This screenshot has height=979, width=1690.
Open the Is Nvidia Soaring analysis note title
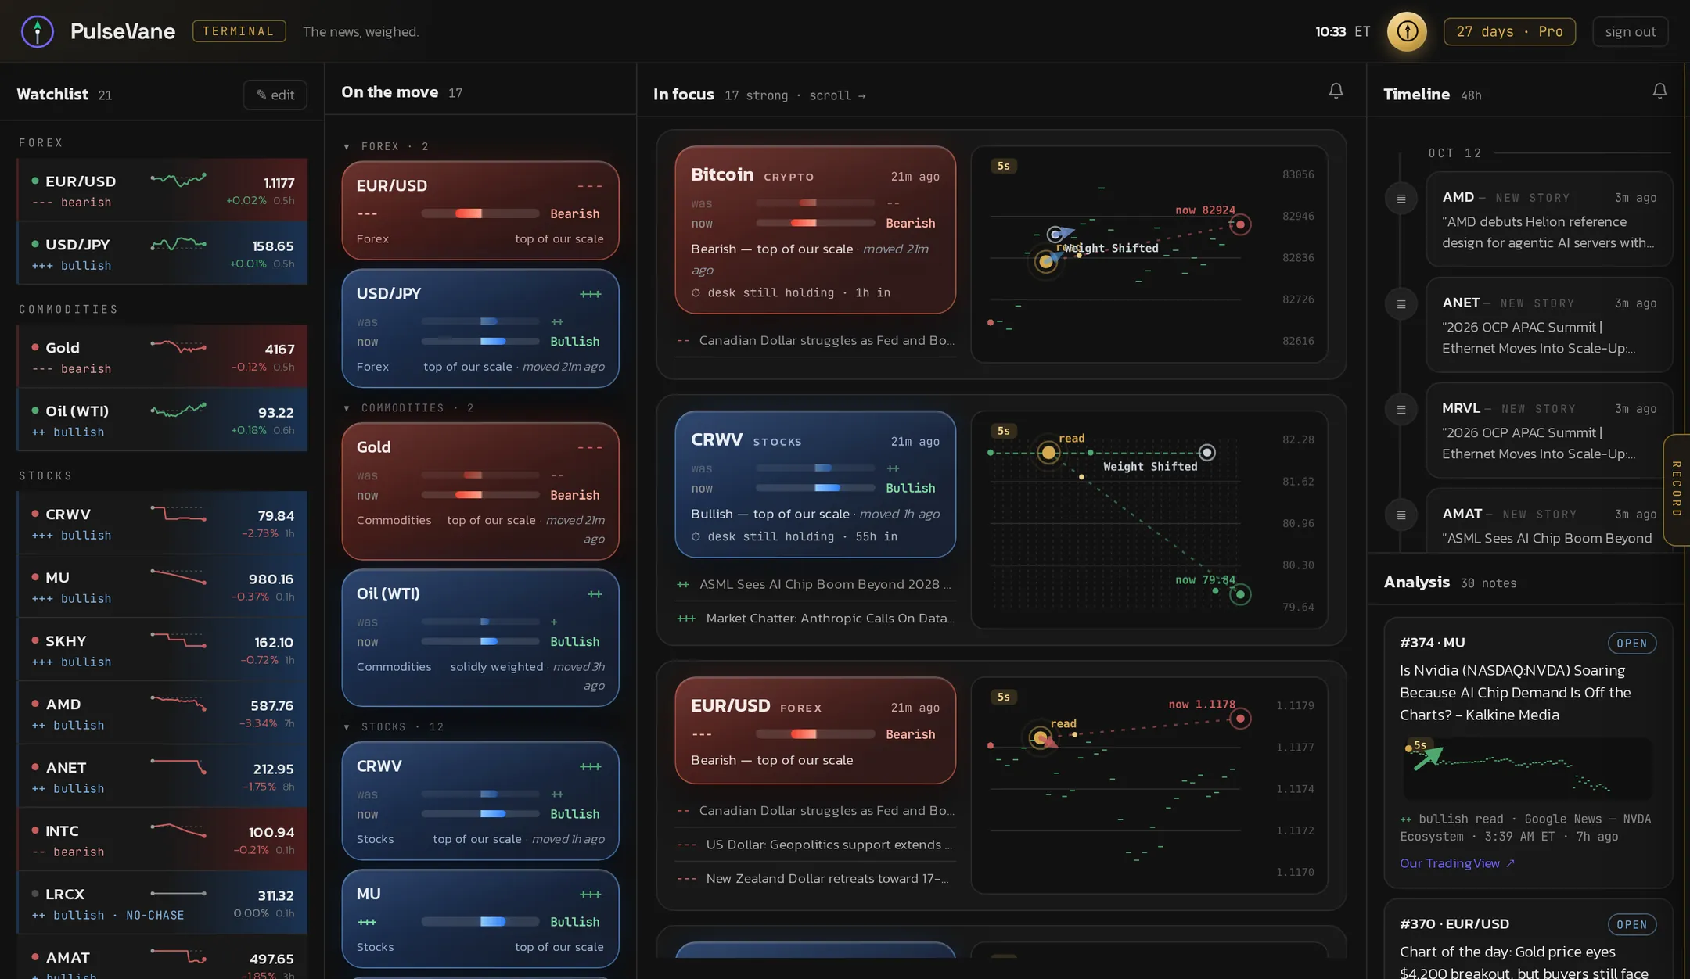[1516, 693]
